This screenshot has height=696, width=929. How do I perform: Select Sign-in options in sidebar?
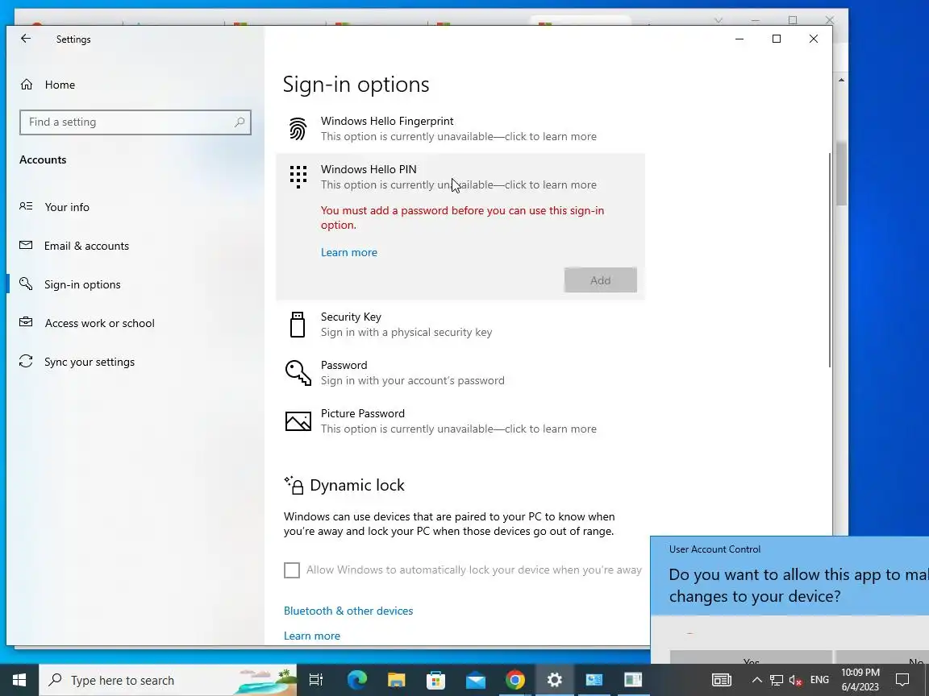click(x=82, y=284)
